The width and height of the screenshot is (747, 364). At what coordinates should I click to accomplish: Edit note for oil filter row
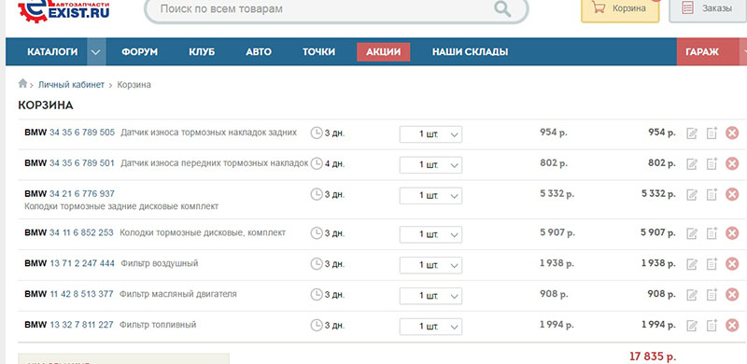[x=692, y=295]
